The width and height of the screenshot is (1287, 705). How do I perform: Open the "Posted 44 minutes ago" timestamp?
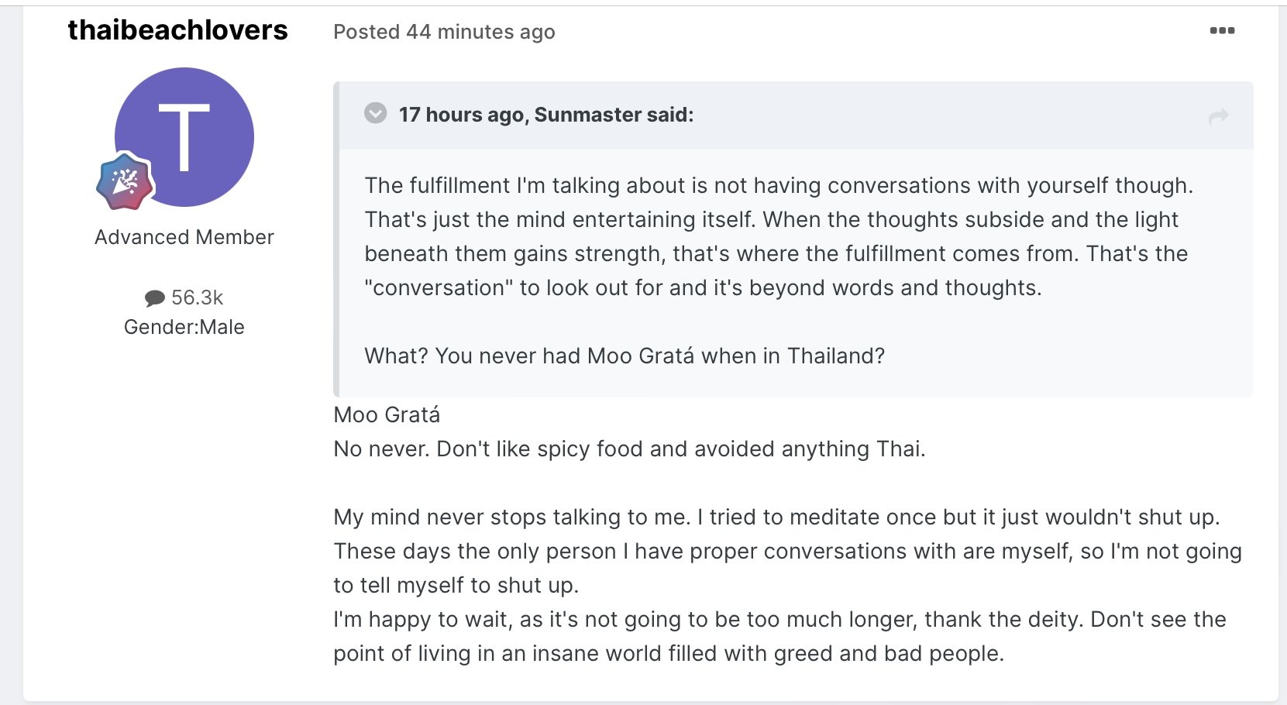(x=444, y=32)
